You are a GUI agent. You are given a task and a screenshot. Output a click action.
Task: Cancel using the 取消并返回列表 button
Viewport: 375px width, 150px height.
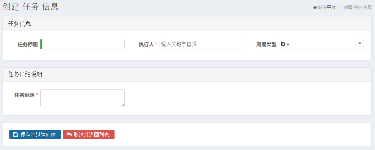point(89,134)
